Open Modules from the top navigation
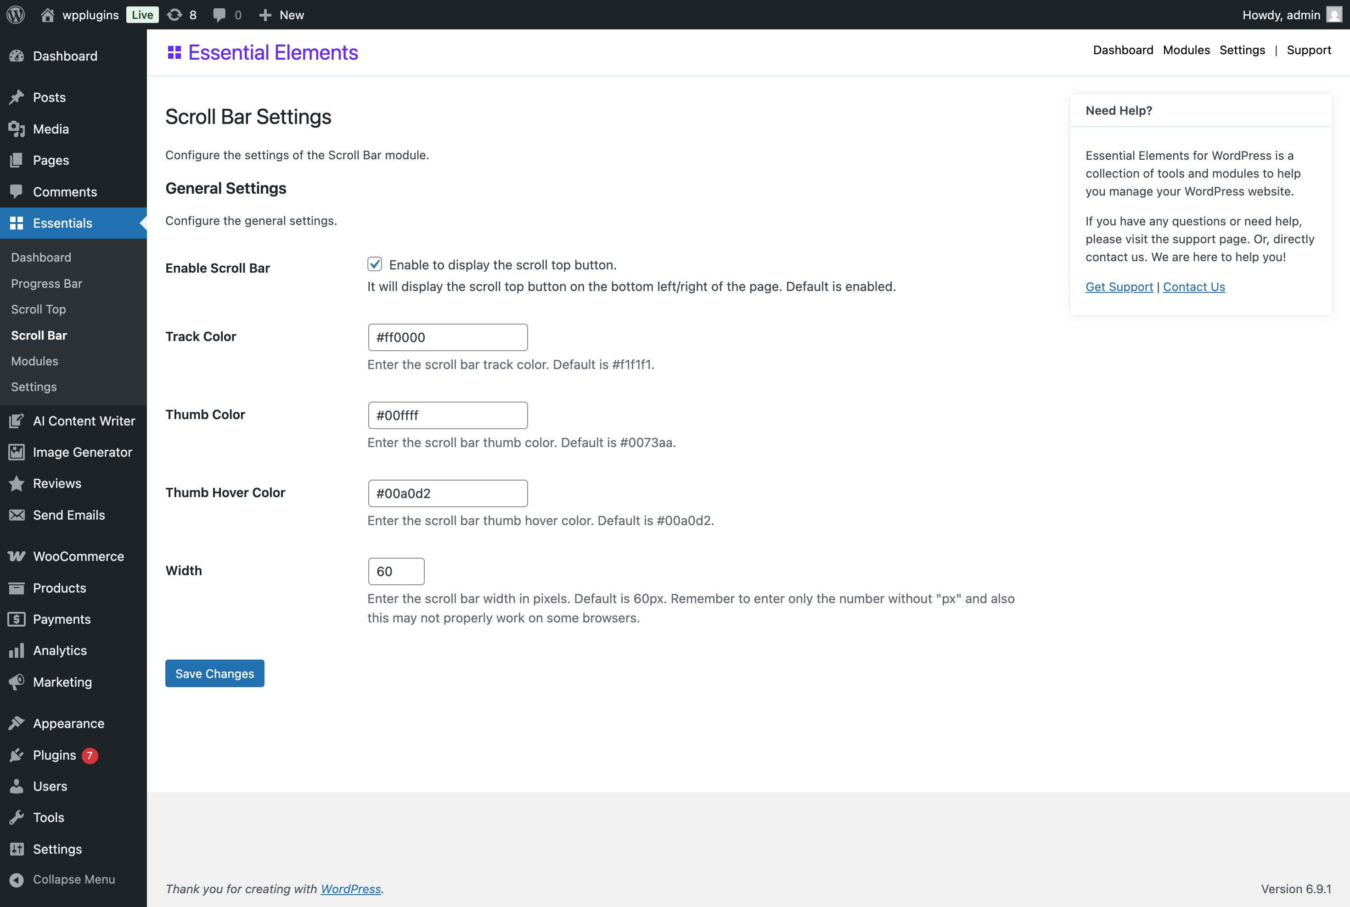This screenshot has height=907, width=1350. tap(1186, 50)
